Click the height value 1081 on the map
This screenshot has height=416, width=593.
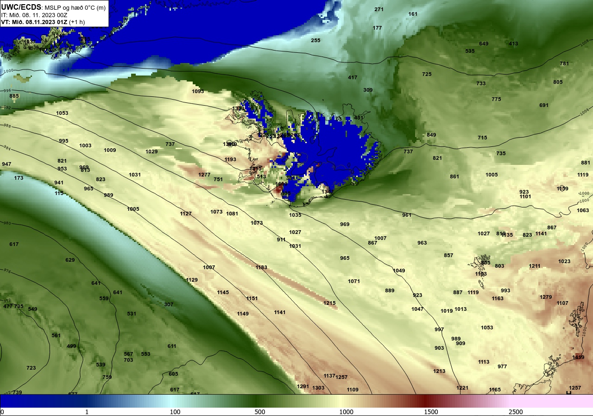[x=232, y=214]
